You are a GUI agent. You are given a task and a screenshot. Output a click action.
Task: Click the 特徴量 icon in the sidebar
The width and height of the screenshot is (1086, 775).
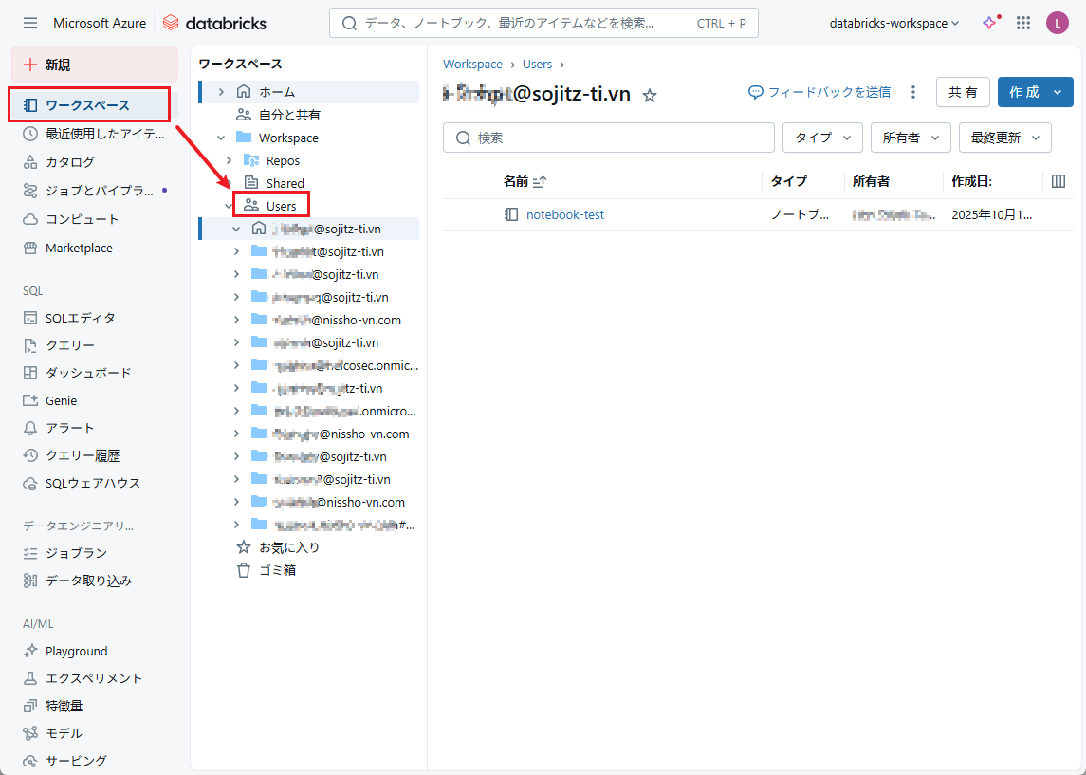[29, 706]
